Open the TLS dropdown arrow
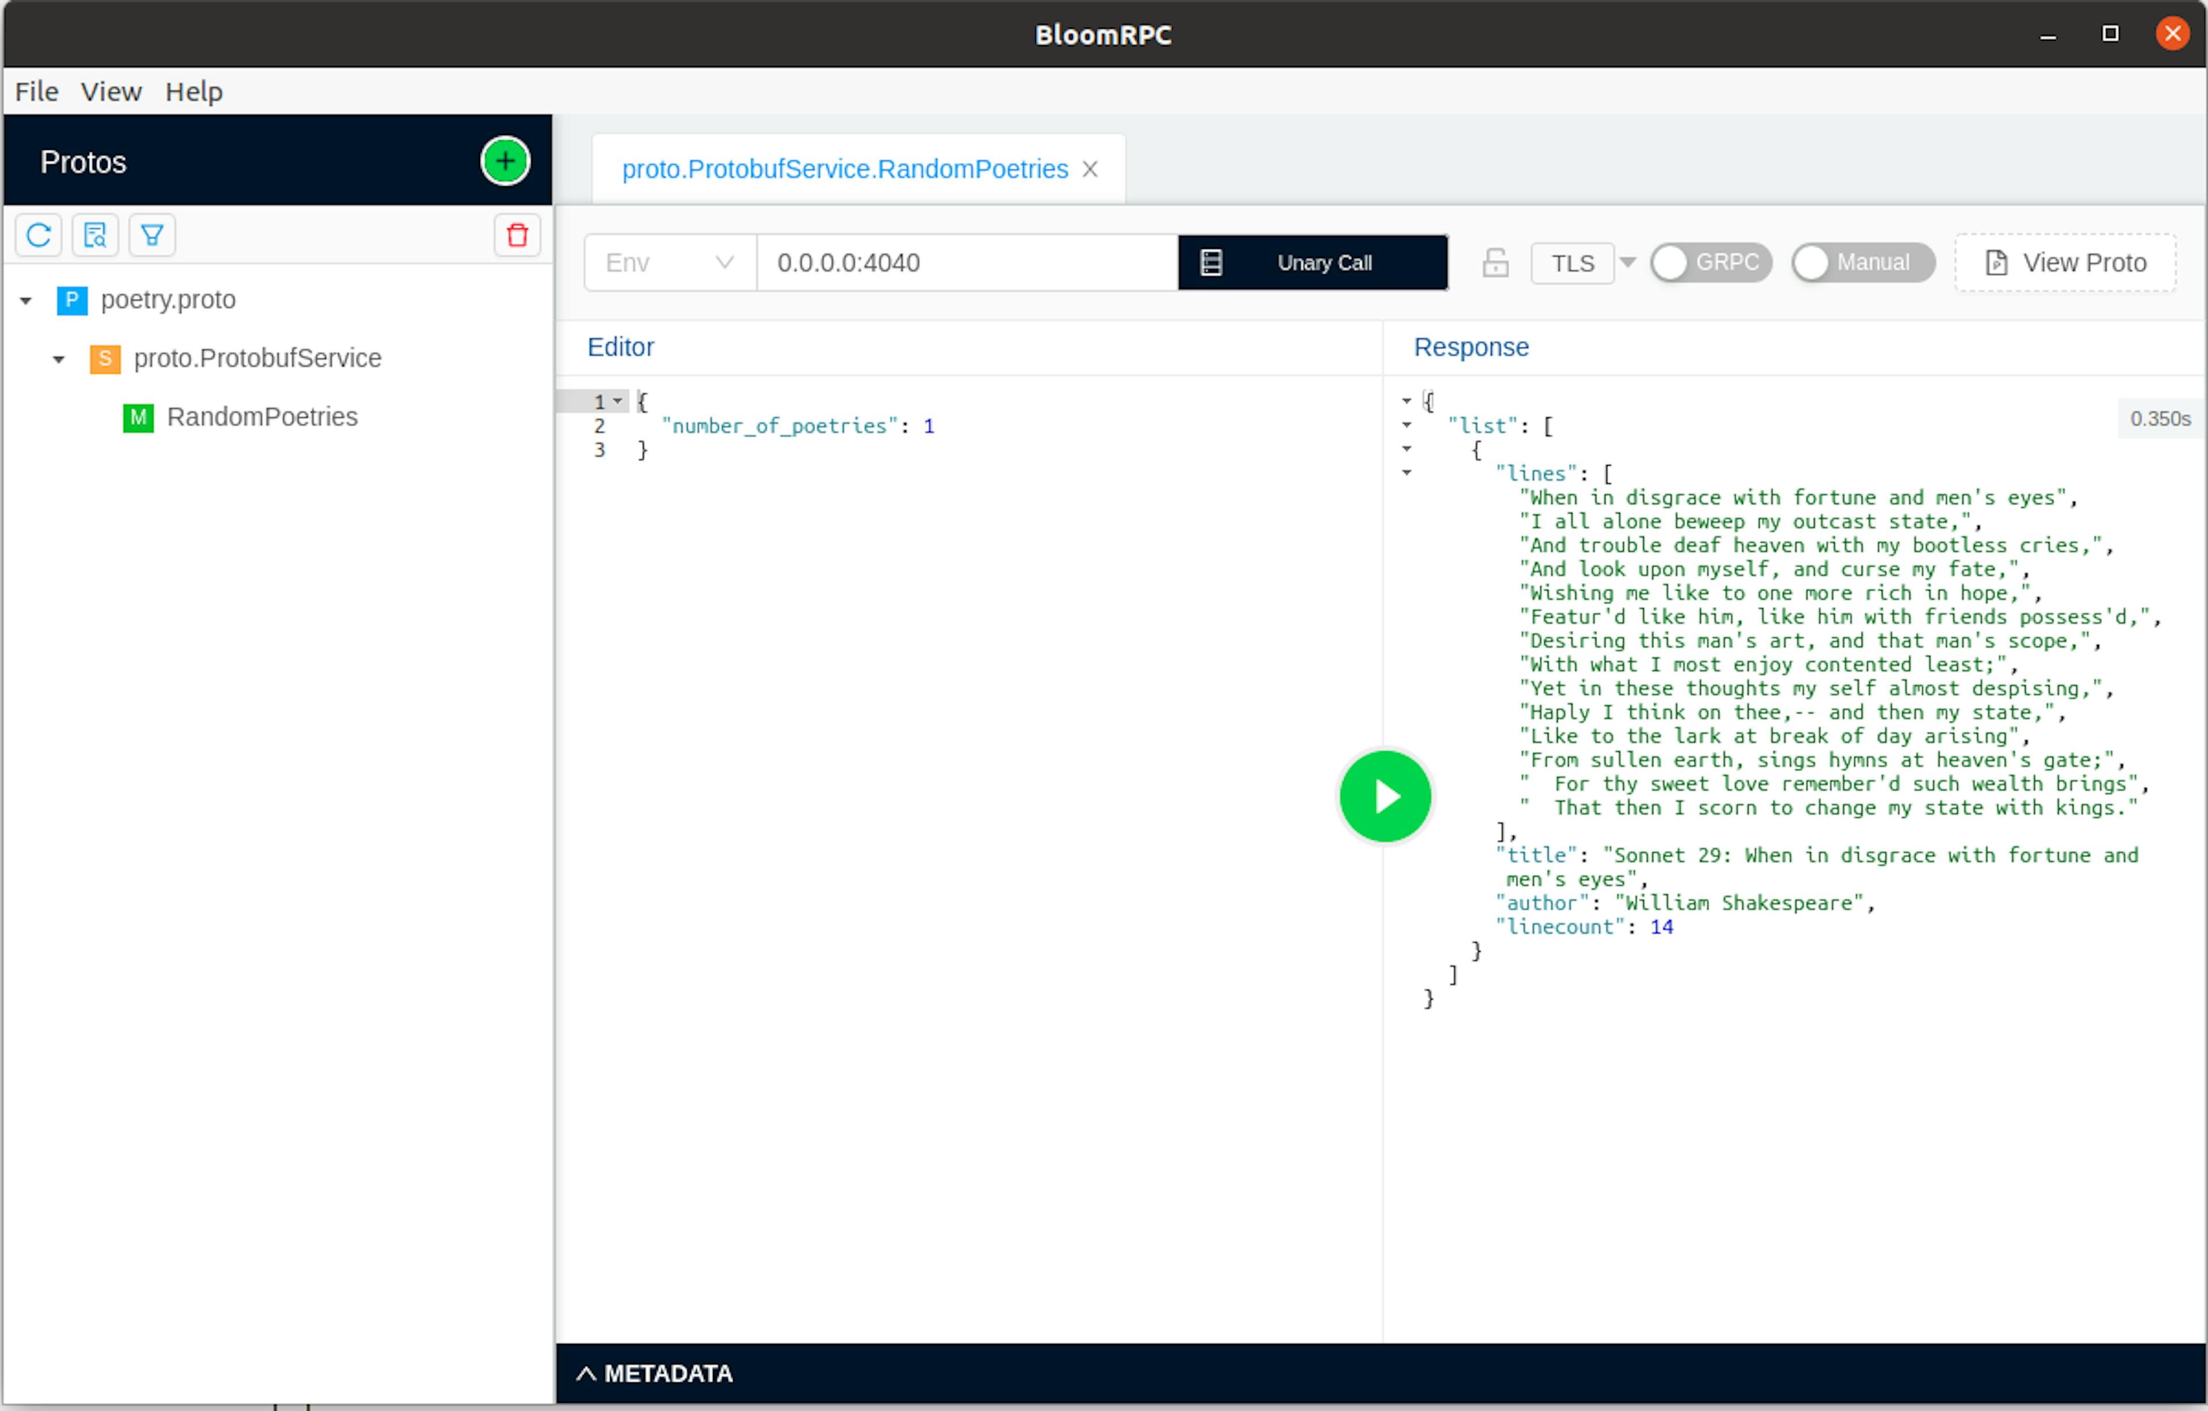Image resolution: width=2208 pixels, height=1411 pixels. click(x=1628, y=263)
